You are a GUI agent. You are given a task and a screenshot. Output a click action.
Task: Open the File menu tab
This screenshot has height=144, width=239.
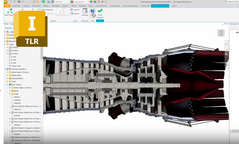[x=7, y=6]
